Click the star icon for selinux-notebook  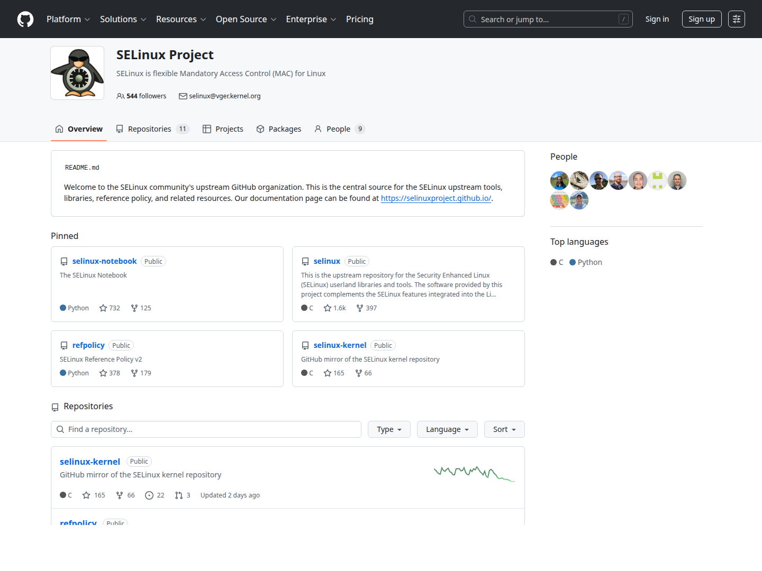coord(103,308)
